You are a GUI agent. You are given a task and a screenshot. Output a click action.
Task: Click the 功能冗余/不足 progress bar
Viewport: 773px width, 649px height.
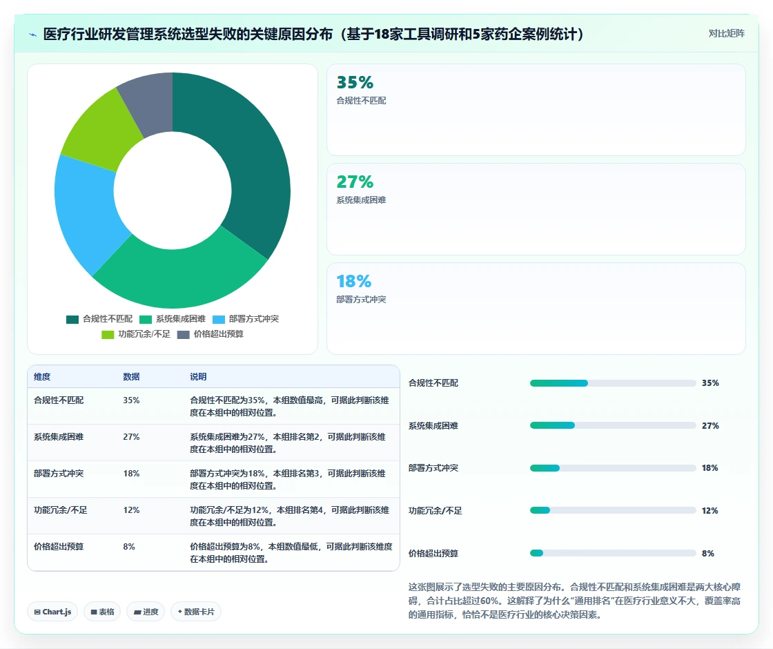tap(613, 510)
